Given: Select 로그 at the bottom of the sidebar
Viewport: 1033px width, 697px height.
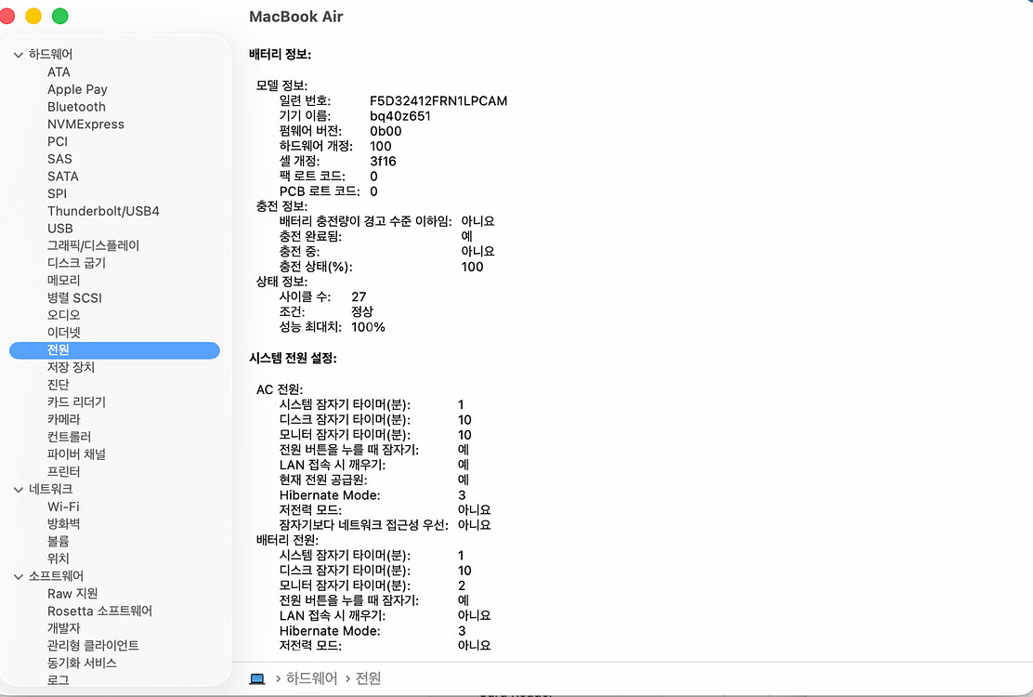Looking at the screenshot, I should [x=57, y=680].
